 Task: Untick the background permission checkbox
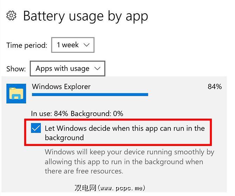point(36,128)
